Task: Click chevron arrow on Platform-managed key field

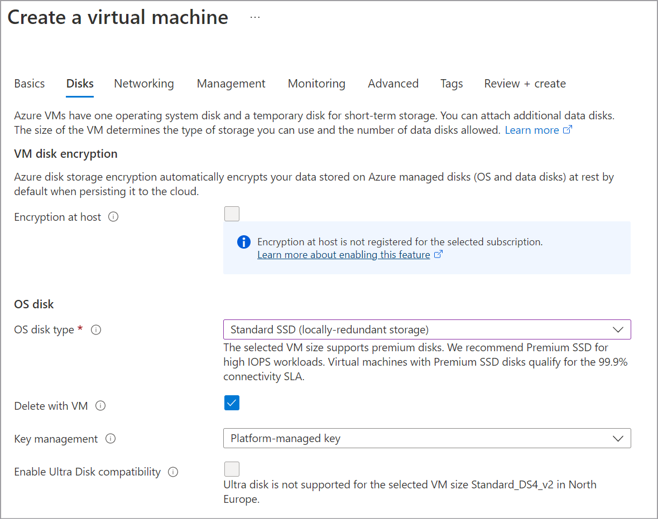Action: 618,439
